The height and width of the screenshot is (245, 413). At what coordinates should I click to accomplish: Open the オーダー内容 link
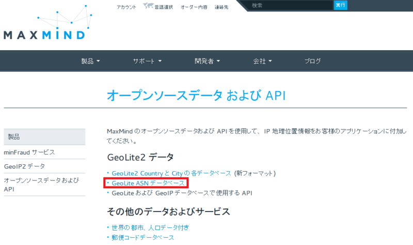[x=194, y=7]
